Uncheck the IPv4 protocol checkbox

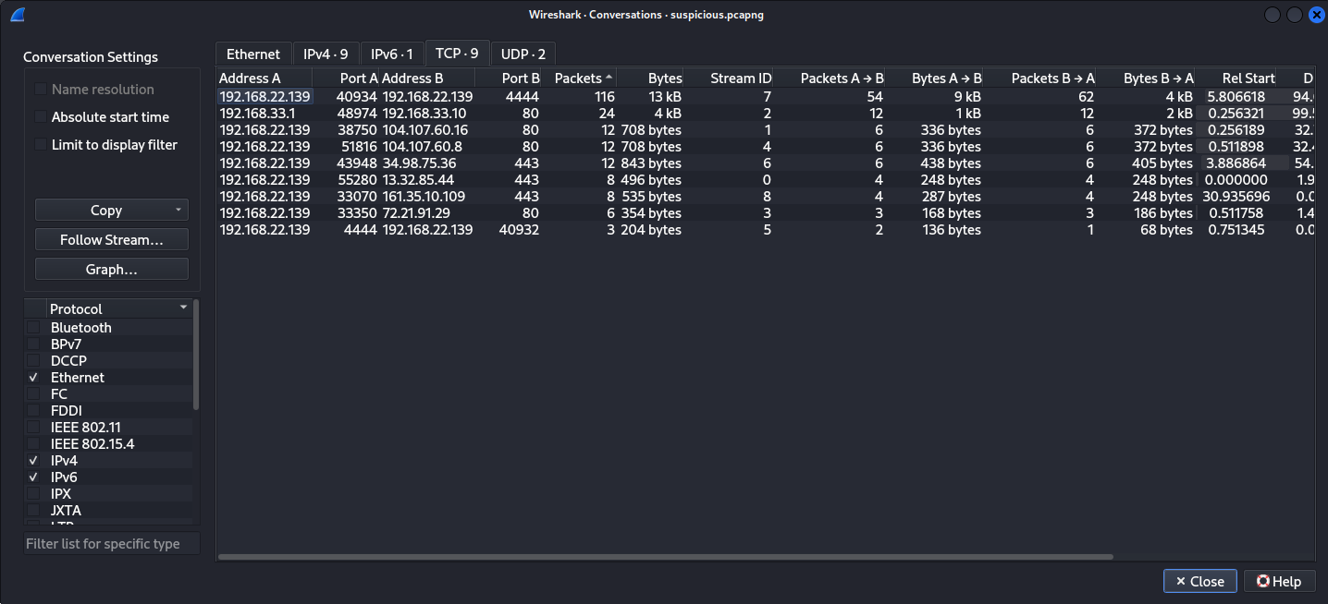pos(33,461)
